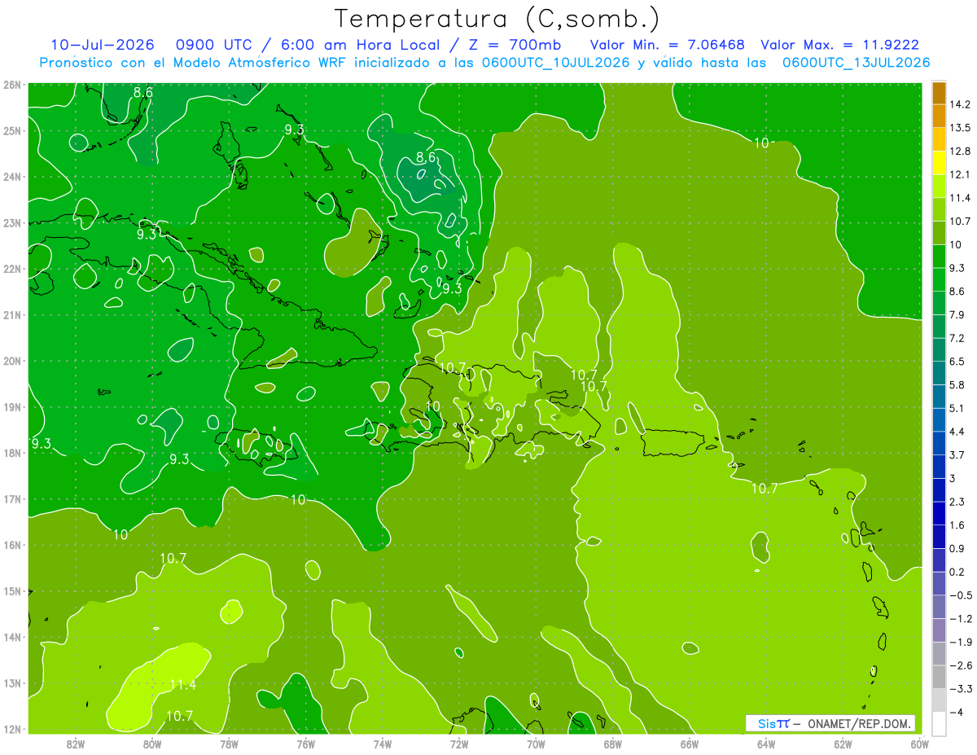This screenshot has width=977, height=755.
Task: Click the "72W" longitude axis label
Action: coord(459,744)
